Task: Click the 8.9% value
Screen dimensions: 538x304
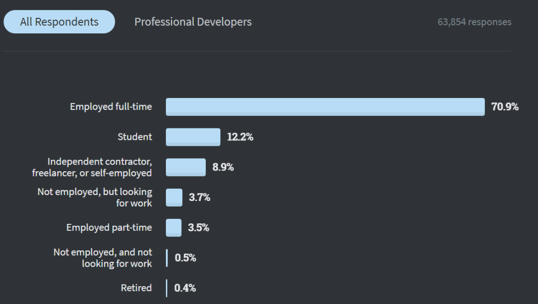Action: (x=223, y=167)
